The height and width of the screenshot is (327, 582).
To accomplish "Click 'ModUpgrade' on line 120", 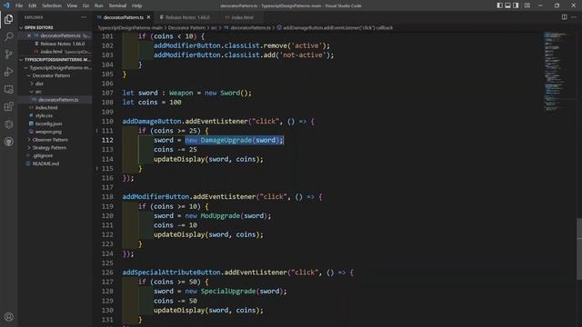I will coord(220,216).
